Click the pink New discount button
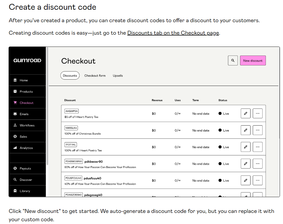 click(253, 61)
